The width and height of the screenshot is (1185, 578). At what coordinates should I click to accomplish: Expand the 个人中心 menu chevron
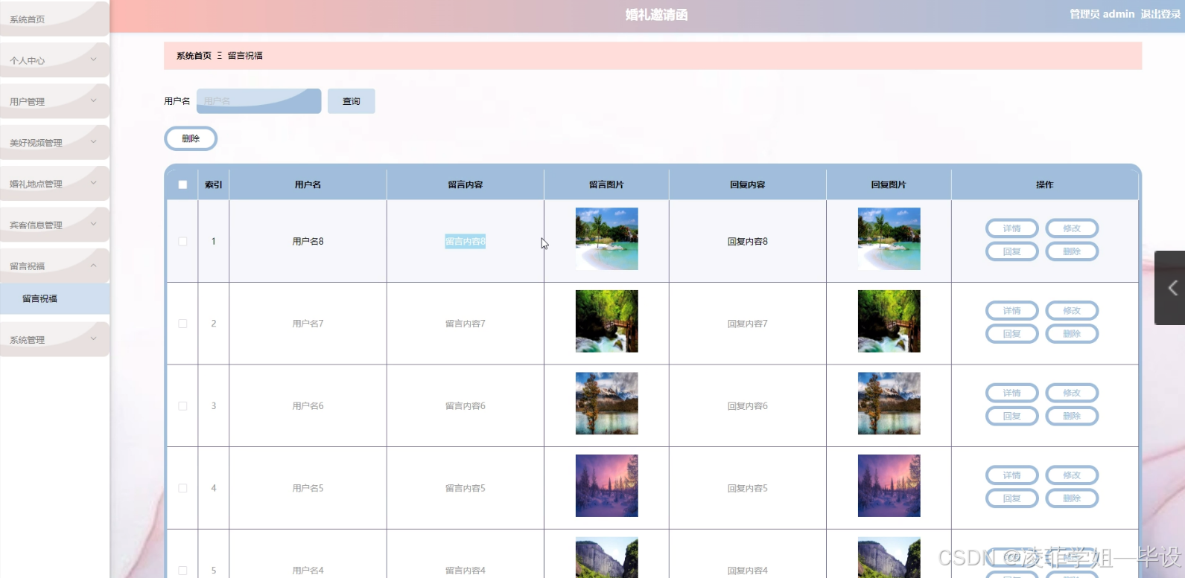coord(93,59)
